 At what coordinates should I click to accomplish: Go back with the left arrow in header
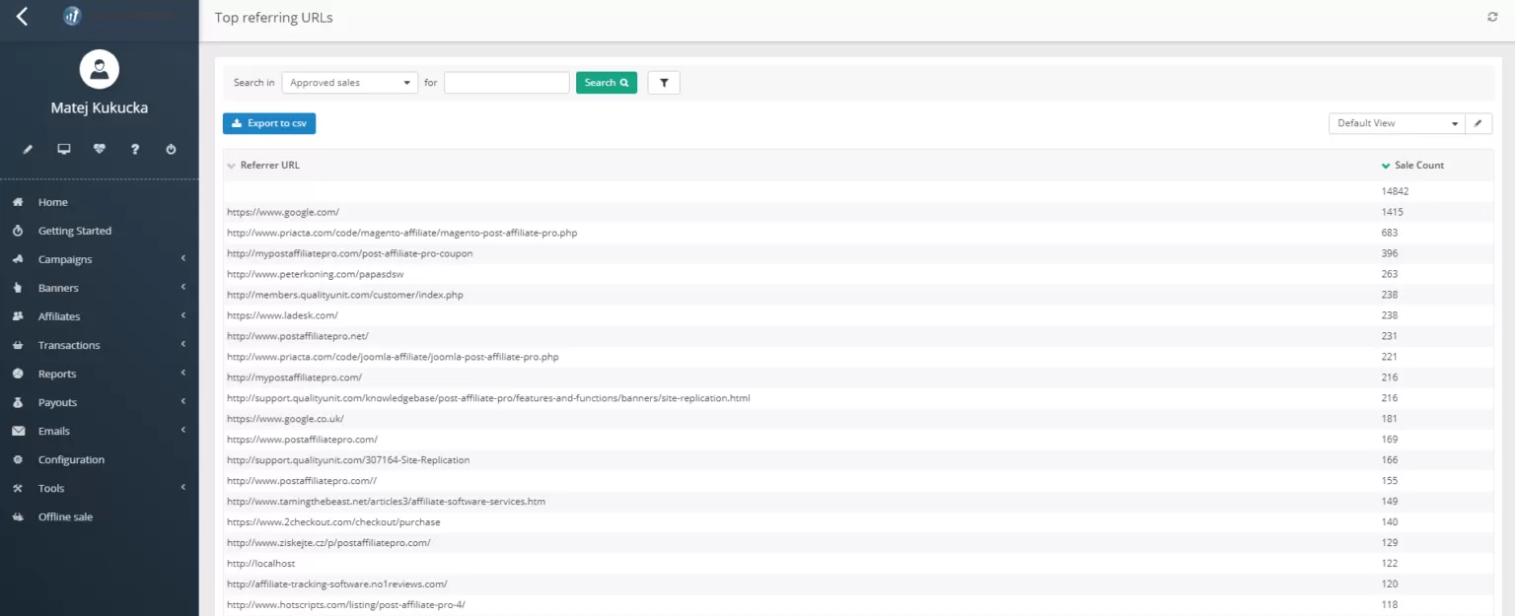click(x=21, y=16)
